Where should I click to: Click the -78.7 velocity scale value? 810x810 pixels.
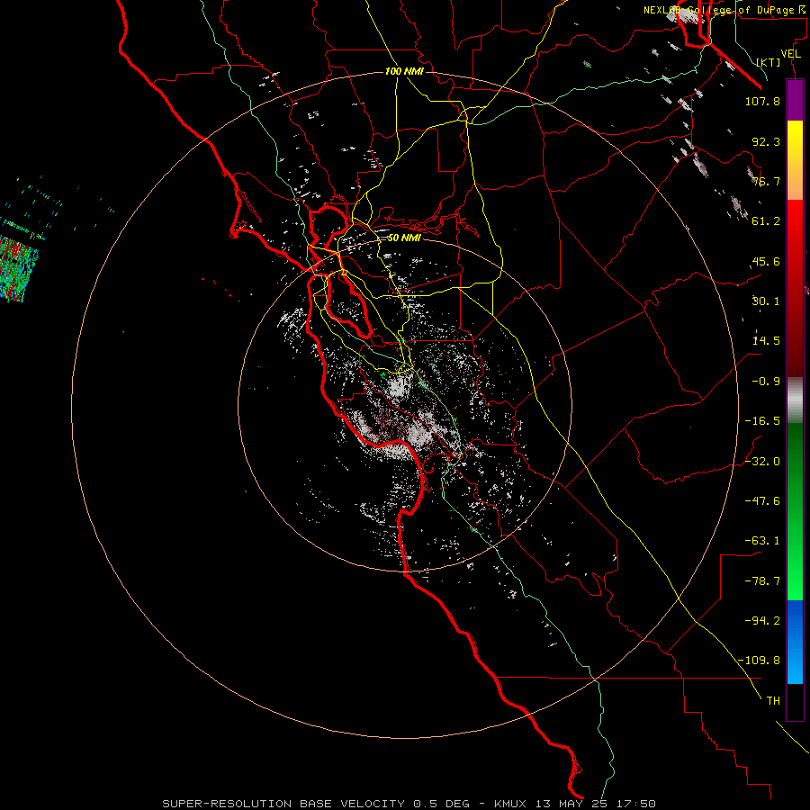[x=762, y=581]
